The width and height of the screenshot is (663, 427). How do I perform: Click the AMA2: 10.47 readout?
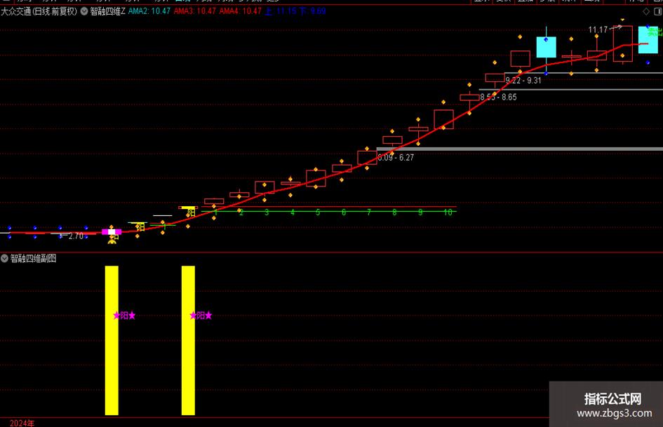point(149,11)
